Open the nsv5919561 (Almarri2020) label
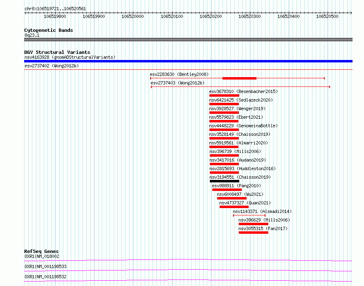The width and height of the screenshot is (364, 286). coord(238,143)
